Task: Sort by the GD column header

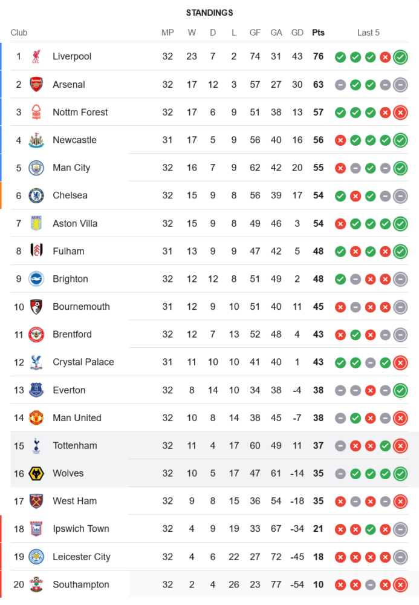Action: tap(297, 33)
